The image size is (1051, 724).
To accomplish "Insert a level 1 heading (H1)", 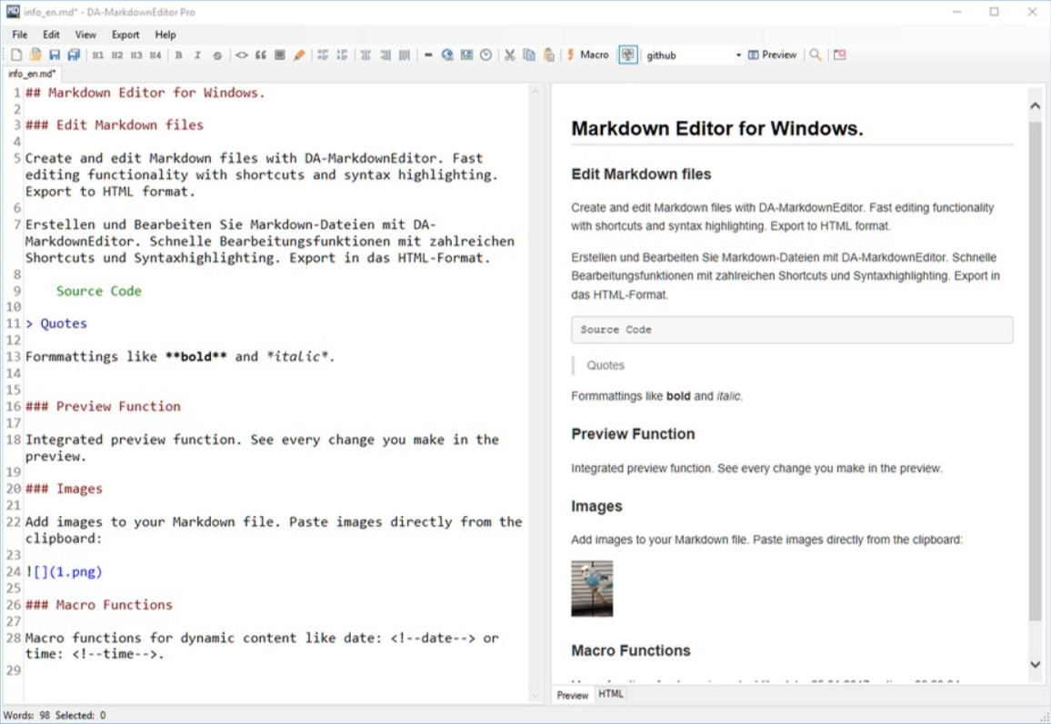I will 98,55.
